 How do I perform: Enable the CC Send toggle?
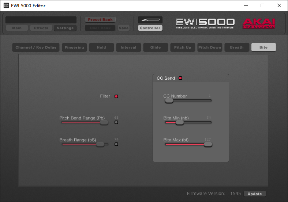tap(180, 78)
